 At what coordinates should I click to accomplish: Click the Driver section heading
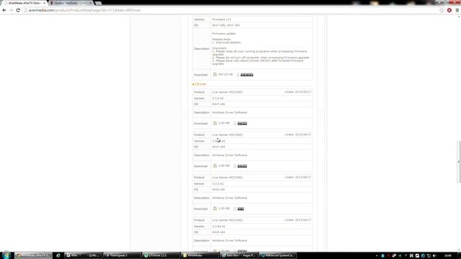pos(200,84)
